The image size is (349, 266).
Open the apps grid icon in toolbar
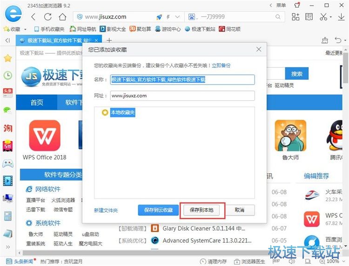[295, 17]
